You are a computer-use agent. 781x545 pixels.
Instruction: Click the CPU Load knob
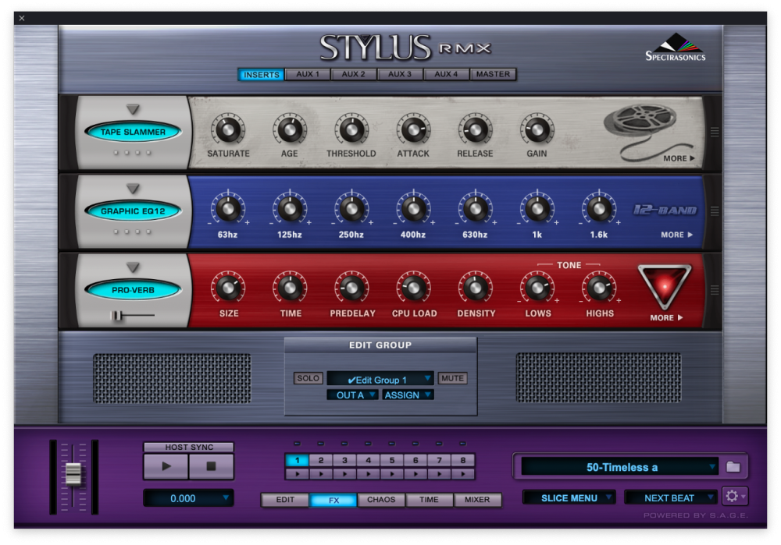(x=413, y=288)
